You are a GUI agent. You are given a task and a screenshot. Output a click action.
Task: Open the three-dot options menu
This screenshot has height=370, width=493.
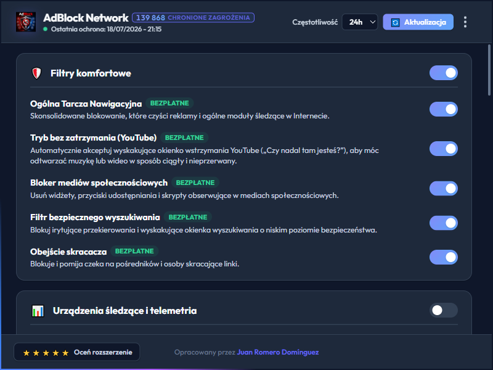coord(465,22)
